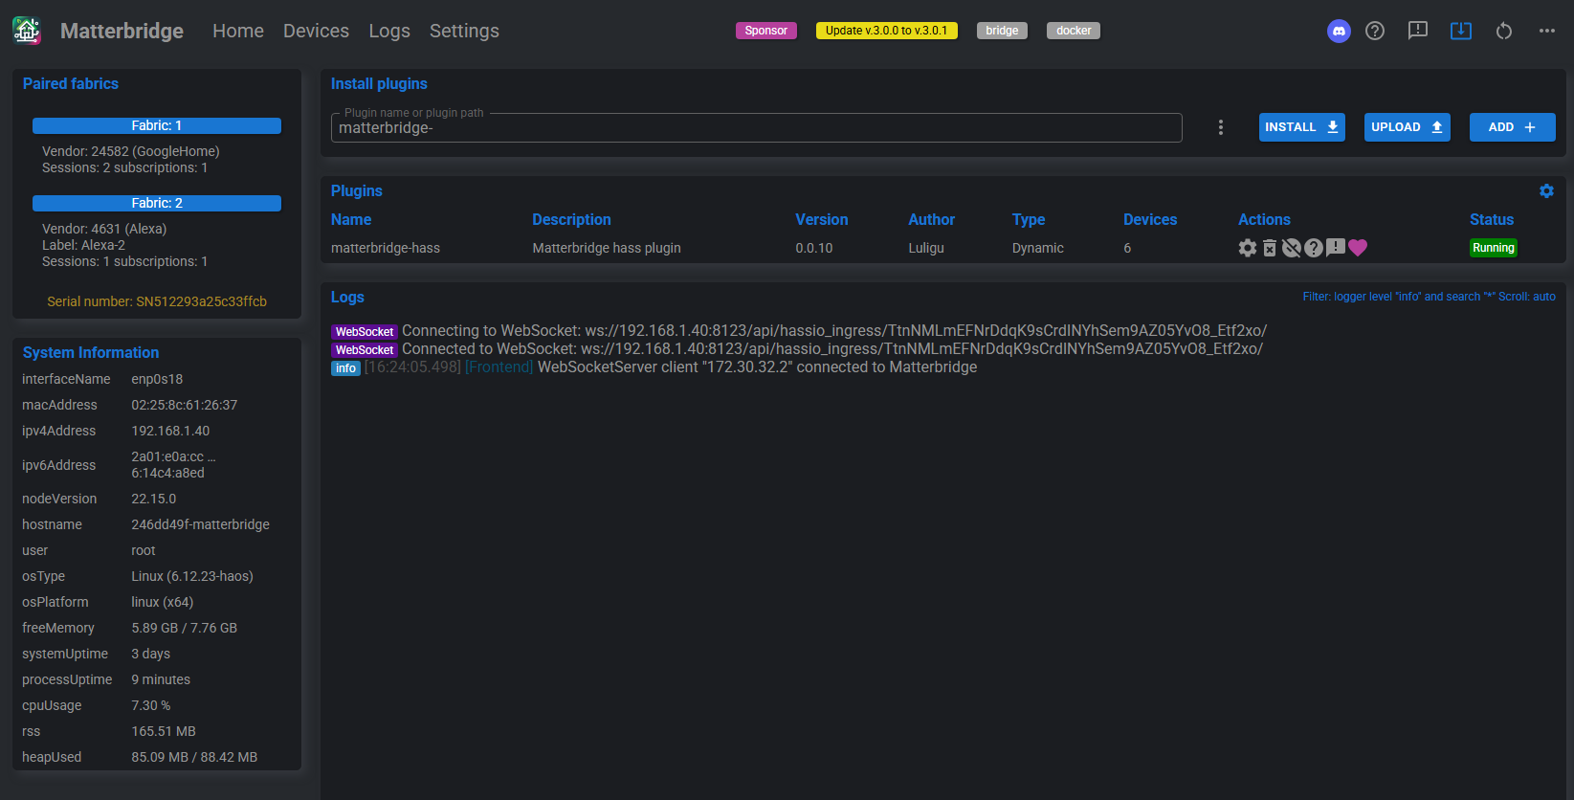Open the help icon in the header
This screenshot has width=1574, height=800.
click(x=1375, y=31)
